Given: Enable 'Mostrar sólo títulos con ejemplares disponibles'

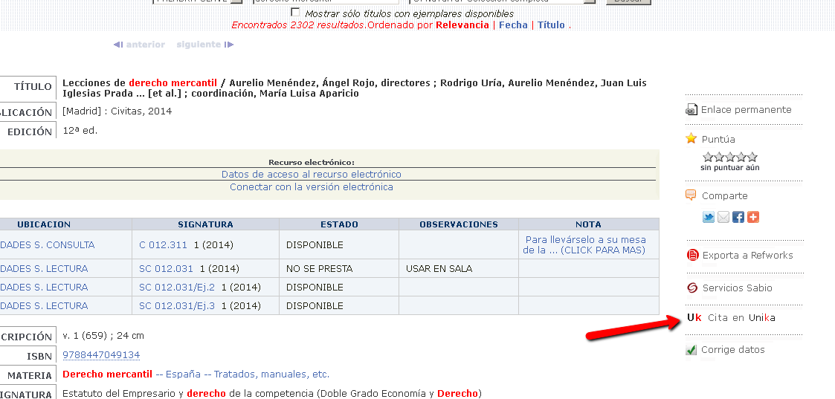Looking at the screenshot, I should 296,13.
